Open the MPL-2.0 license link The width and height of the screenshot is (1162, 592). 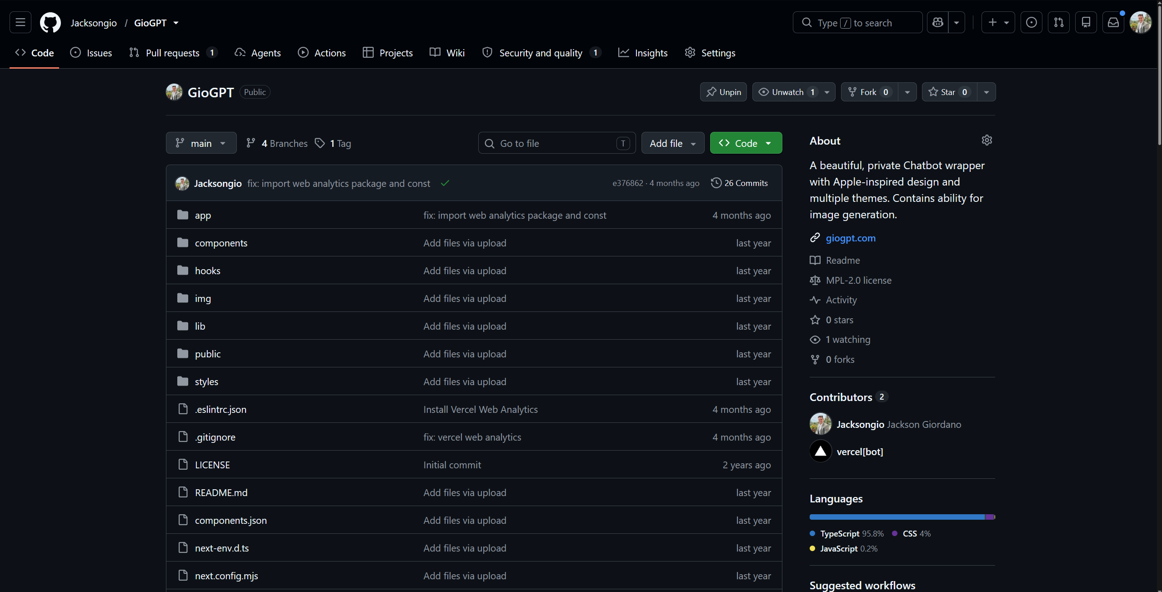click(x=859, y=280)
